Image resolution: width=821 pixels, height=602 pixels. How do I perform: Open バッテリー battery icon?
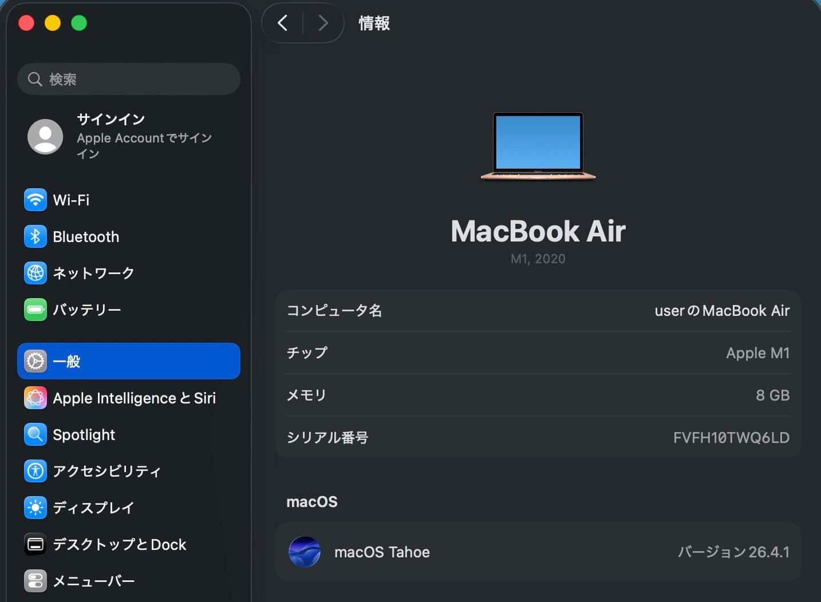(35, 310)
